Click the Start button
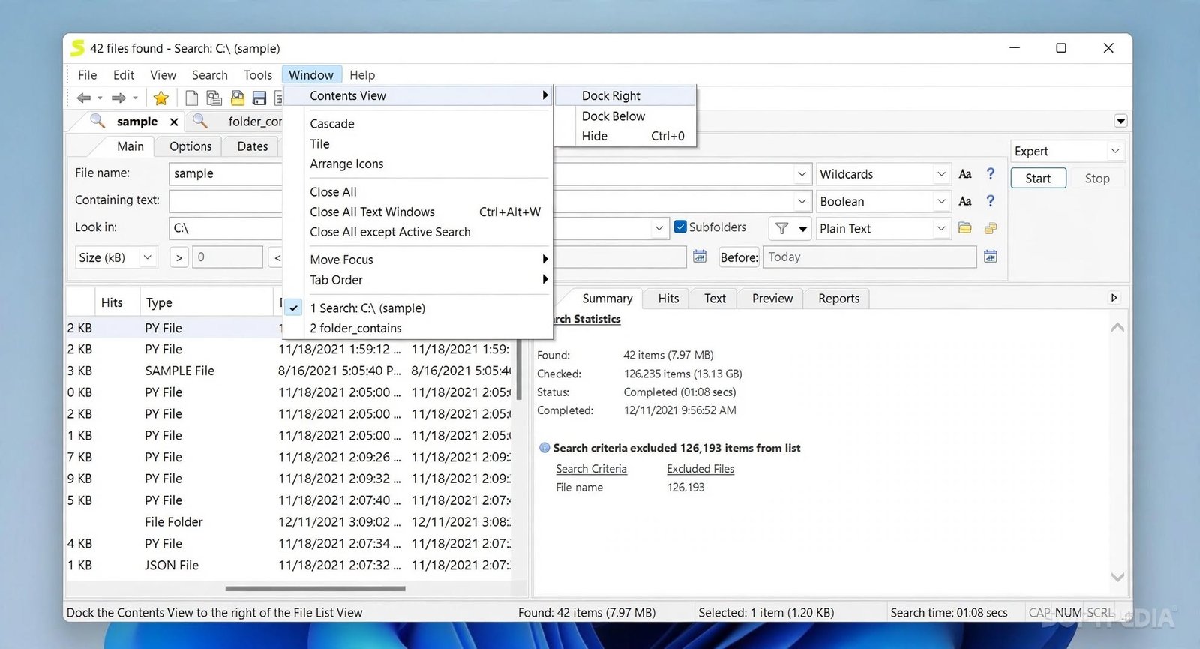The width and height of the screenshot is (1200, 649). [x=1038, y=179]
